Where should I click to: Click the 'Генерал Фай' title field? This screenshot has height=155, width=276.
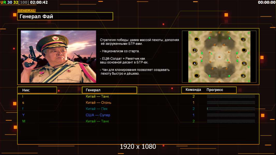pyautogui.click(x=65, y=16)
